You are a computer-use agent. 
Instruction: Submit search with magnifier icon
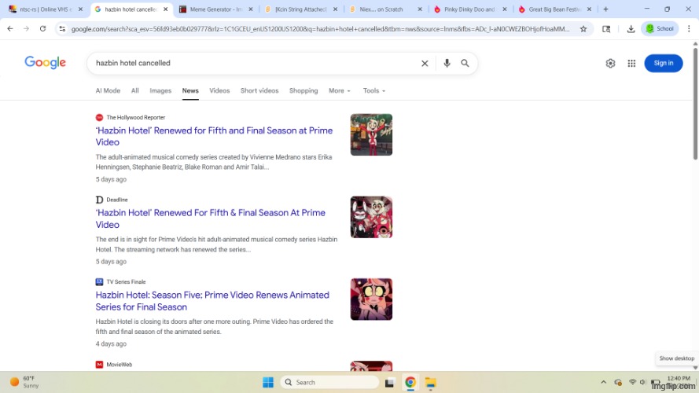[465, 63]
